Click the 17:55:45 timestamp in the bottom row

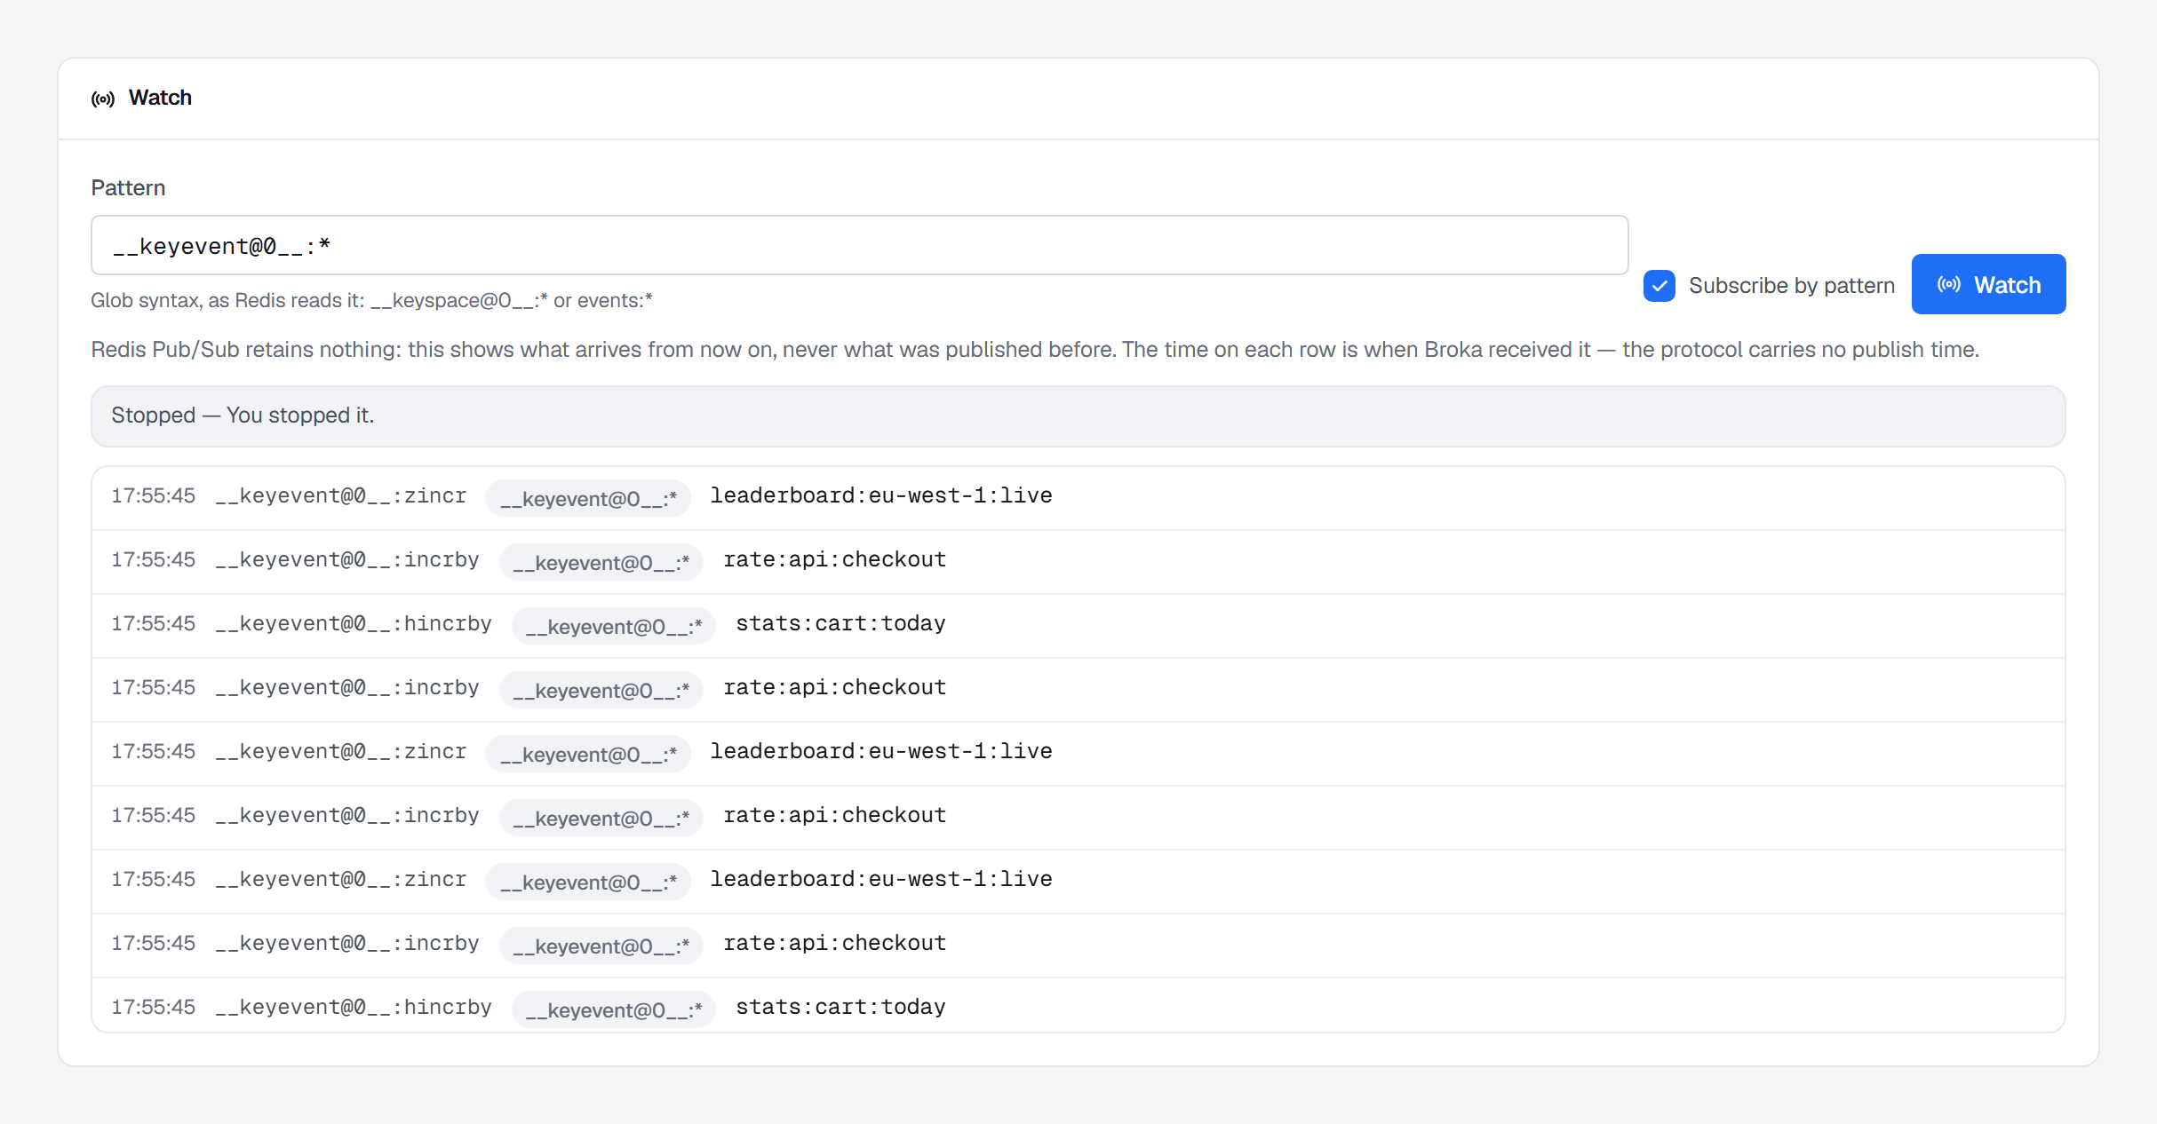click(153, 1007)
